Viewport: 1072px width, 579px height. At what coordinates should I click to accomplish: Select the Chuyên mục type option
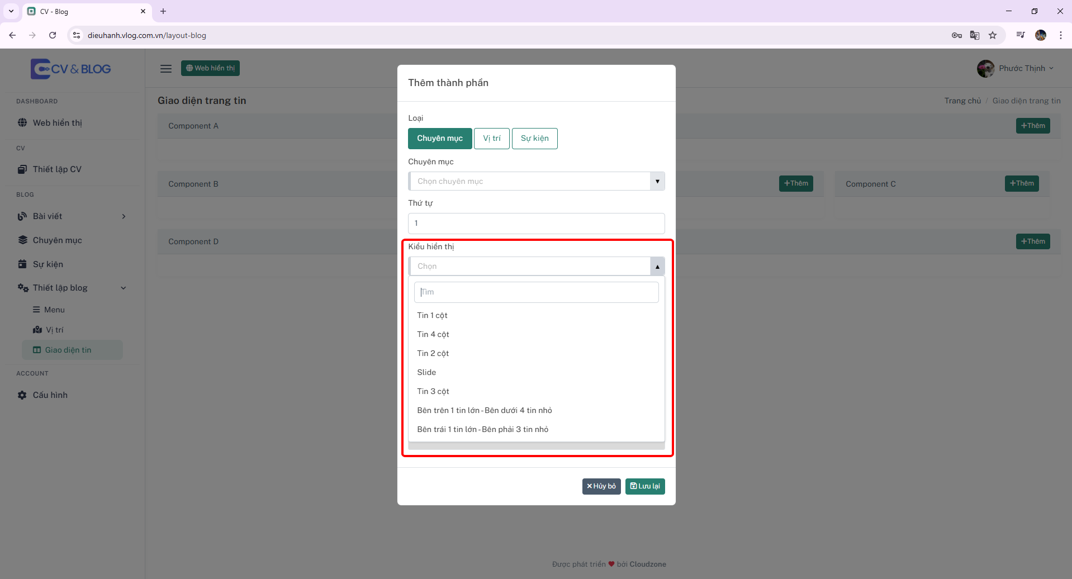[x=440, y=139]
